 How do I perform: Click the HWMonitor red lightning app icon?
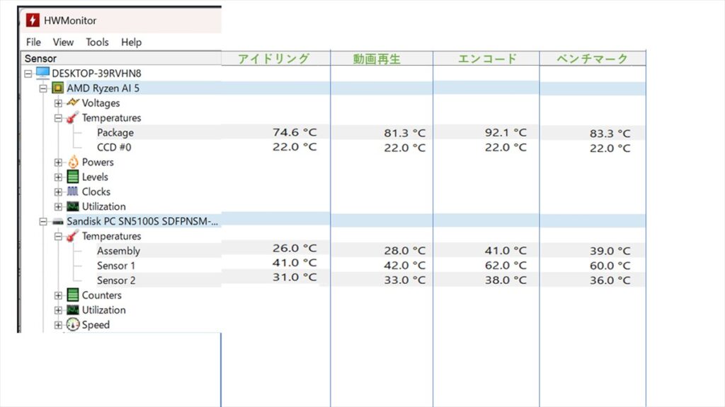click(33, 20)
